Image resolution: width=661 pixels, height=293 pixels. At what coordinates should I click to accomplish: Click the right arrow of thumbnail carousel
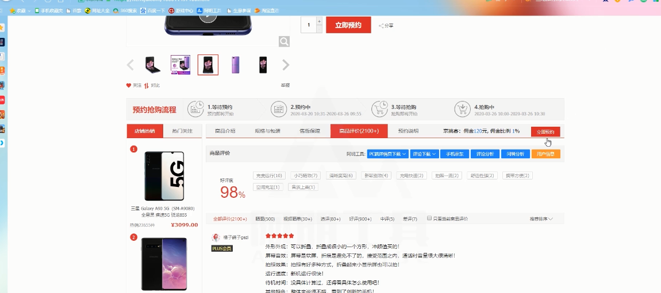coord(286,65)
